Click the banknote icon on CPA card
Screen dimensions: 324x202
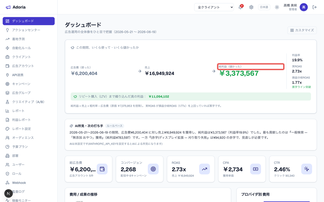tap(256, 169)
